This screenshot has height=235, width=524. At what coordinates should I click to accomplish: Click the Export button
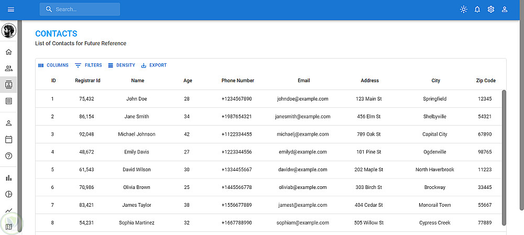154,65
